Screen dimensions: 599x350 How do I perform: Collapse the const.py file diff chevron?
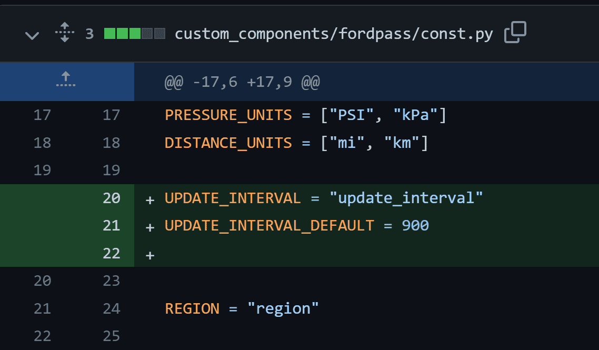click(32, 36)
